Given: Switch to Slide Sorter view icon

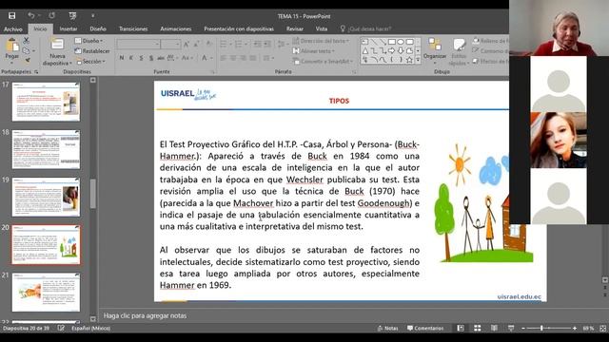Looking at the screenshot, I should pos(478,328).
